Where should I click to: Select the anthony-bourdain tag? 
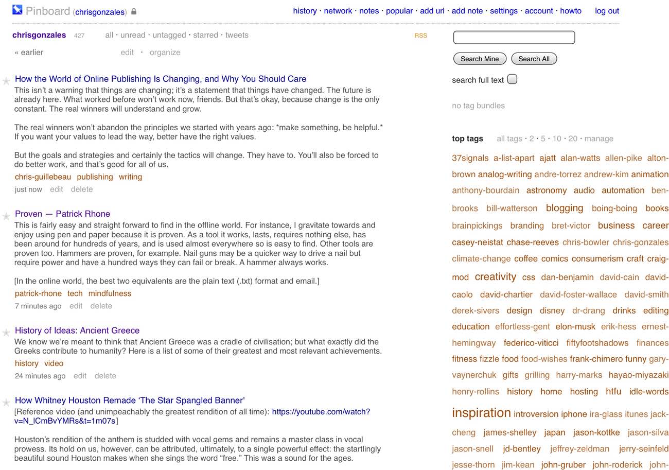coord(485,190)
